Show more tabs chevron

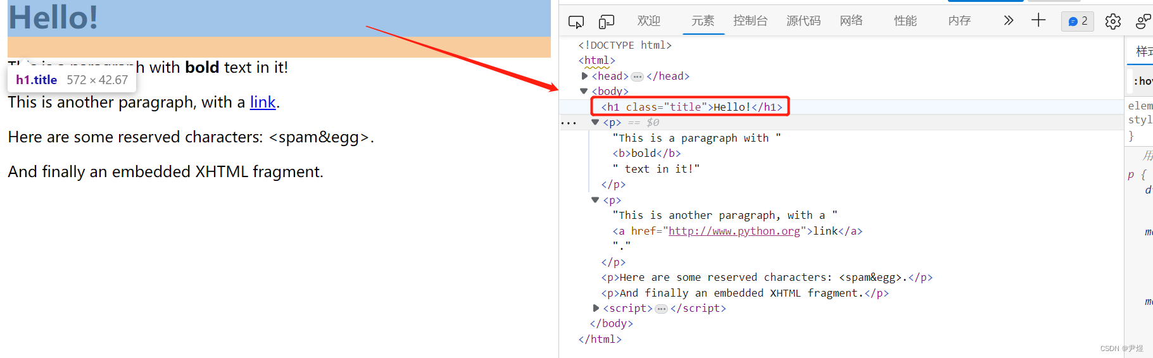click(x=1009, y=21)
